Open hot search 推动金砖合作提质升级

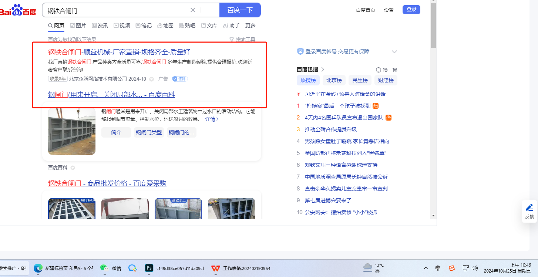(x=331, y=129)
